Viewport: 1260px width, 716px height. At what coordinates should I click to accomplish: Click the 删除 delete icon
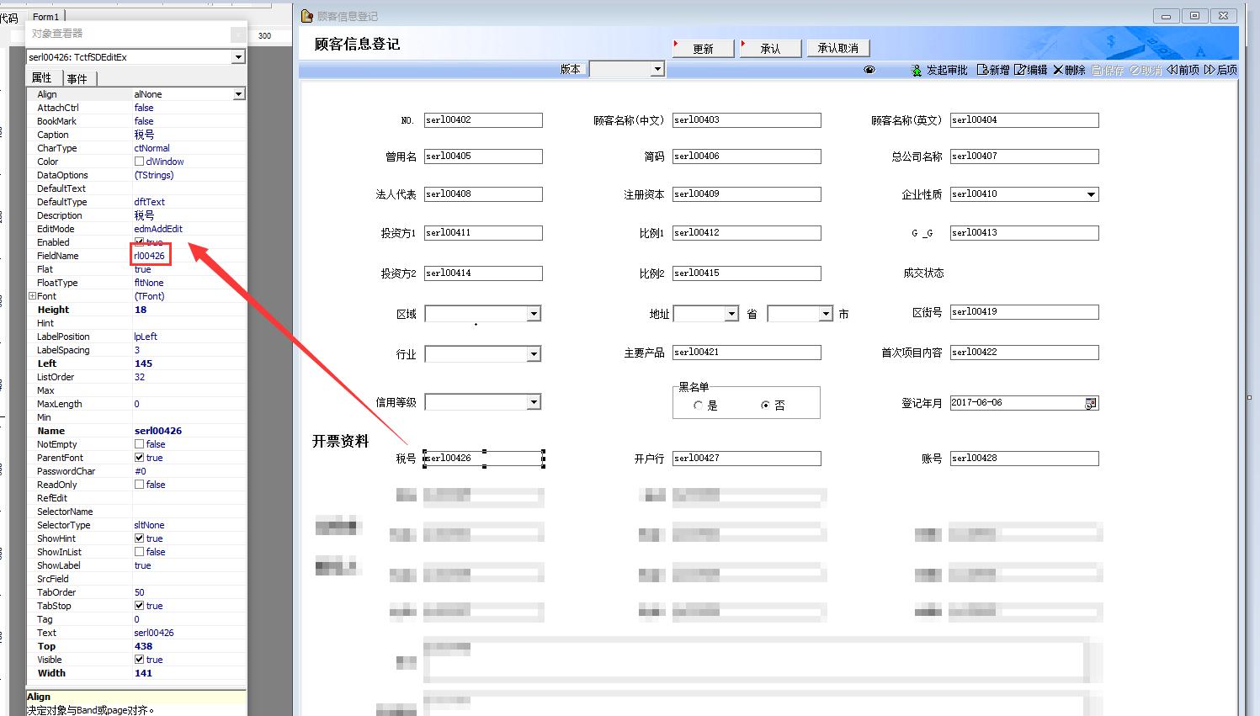(1058, 70)
